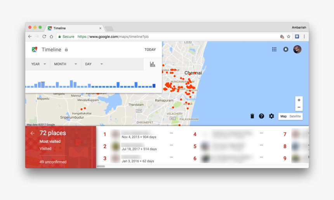Open Google apps grid
Viewport: 334px width, 200px height.
[x=274, y=49]
